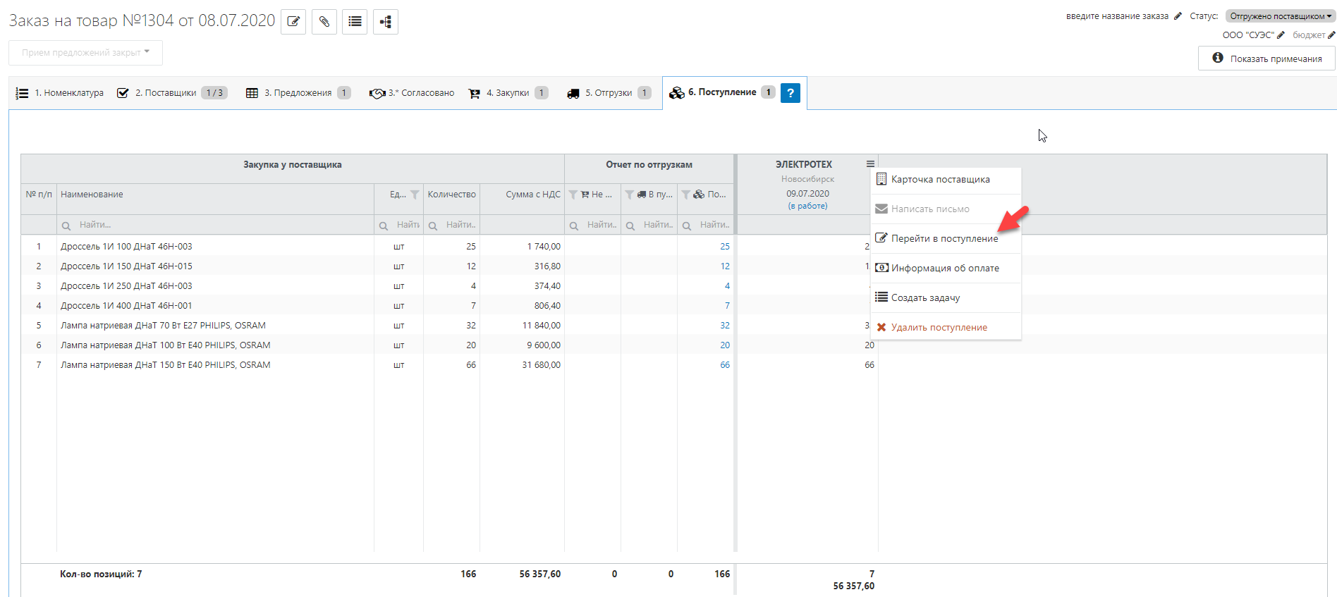Choose 'Удалить поступление' from the menu
Screen dimensions: 1337x597
pyautogui.click(x=939, y=328)
